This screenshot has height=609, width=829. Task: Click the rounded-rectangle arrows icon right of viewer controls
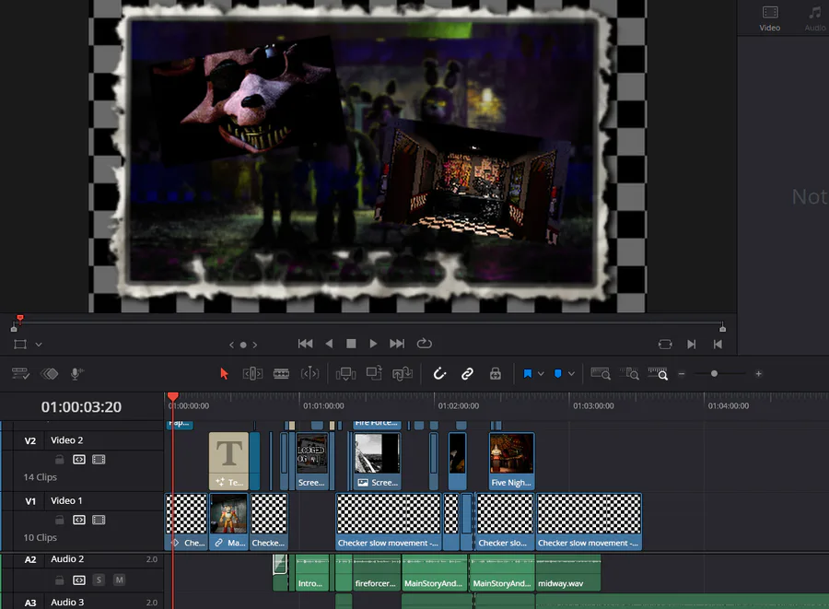pyautogui.click(x=665, y=345)
